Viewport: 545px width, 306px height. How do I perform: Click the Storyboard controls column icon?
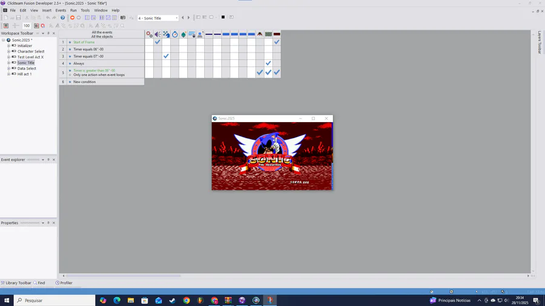(166, 34)
